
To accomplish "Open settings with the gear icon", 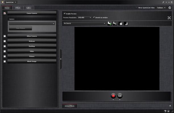I will (170, 8).
